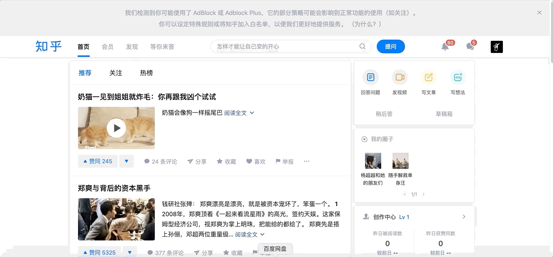Open the more options ellipsis on cat post
553x257 pixels.
click(x=306, y=162)
